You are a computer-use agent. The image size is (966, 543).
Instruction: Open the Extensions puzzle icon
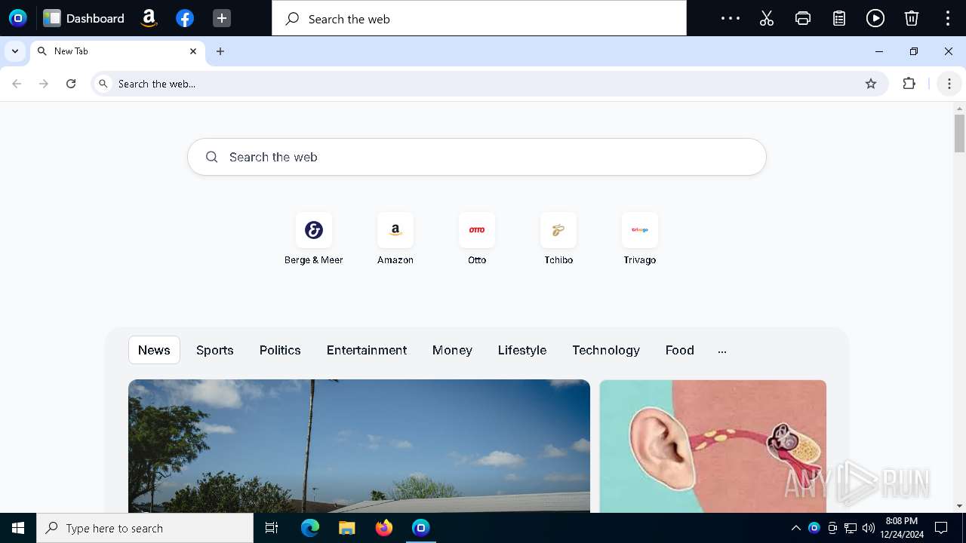[909, 84]
